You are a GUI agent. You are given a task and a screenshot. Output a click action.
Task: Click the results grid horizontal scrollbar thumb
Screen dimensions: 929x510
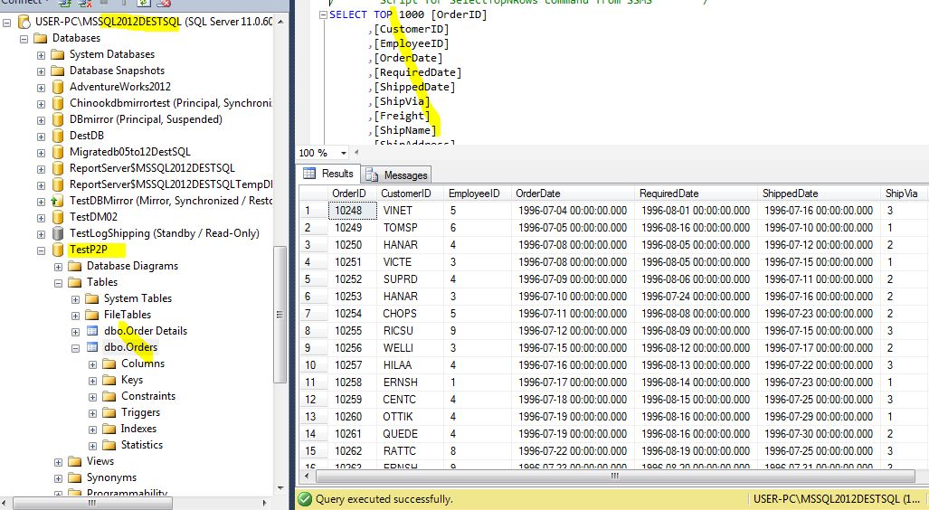(x=615, y=476)
